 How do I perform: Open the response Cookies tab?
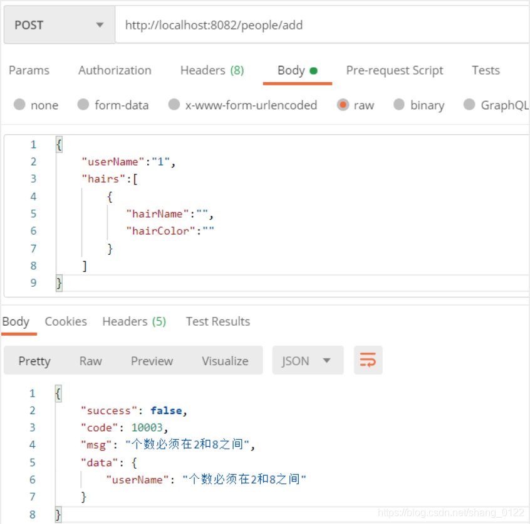(66, 321)
